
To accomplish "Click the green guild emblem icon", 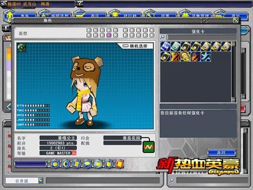I will click(x=148, y=147).
